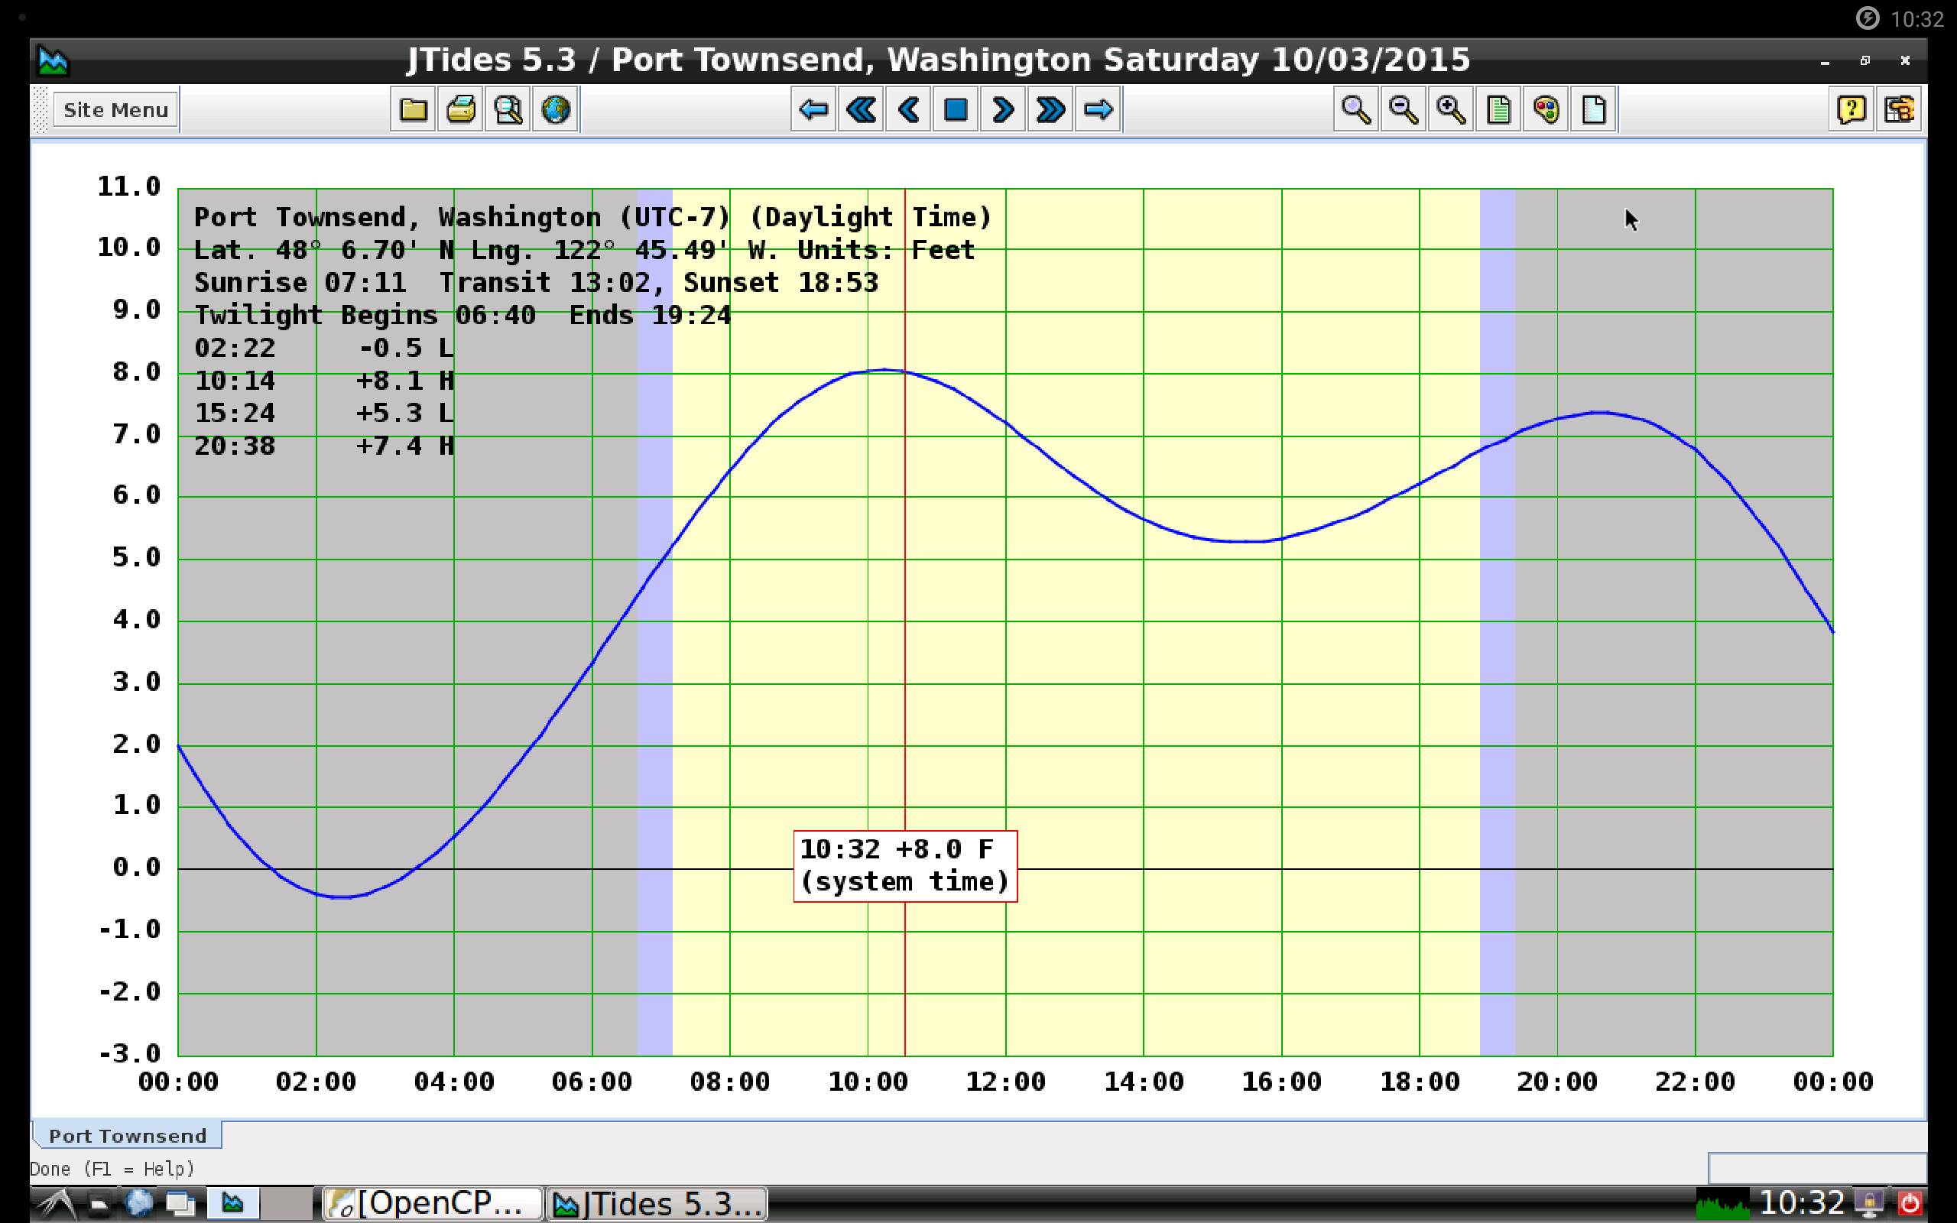The image size is (1957, 1223).
Task: Select the Port Townsend tab
Action: click(127, 1136)
